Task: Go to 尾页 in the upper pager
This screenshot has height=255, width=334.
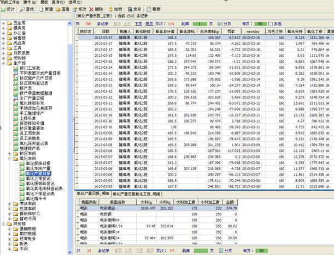Action: pyautogui.click(x=148, y=23)
